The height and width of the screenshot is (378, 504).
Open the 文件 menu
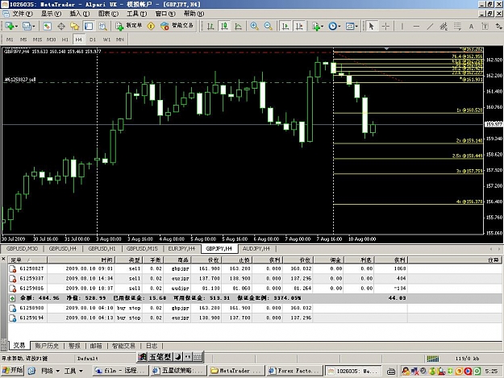tap(23, 14)
